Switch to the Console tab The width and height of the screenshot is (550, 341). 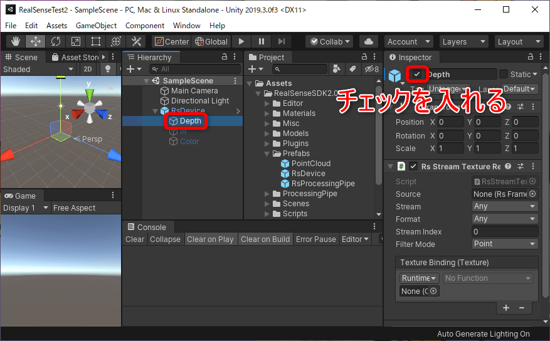(x=147, y=227)
